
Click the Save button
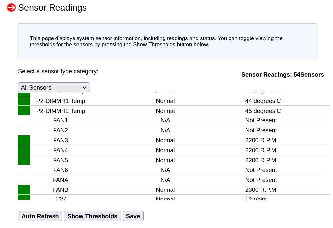[x=133, y=216]
